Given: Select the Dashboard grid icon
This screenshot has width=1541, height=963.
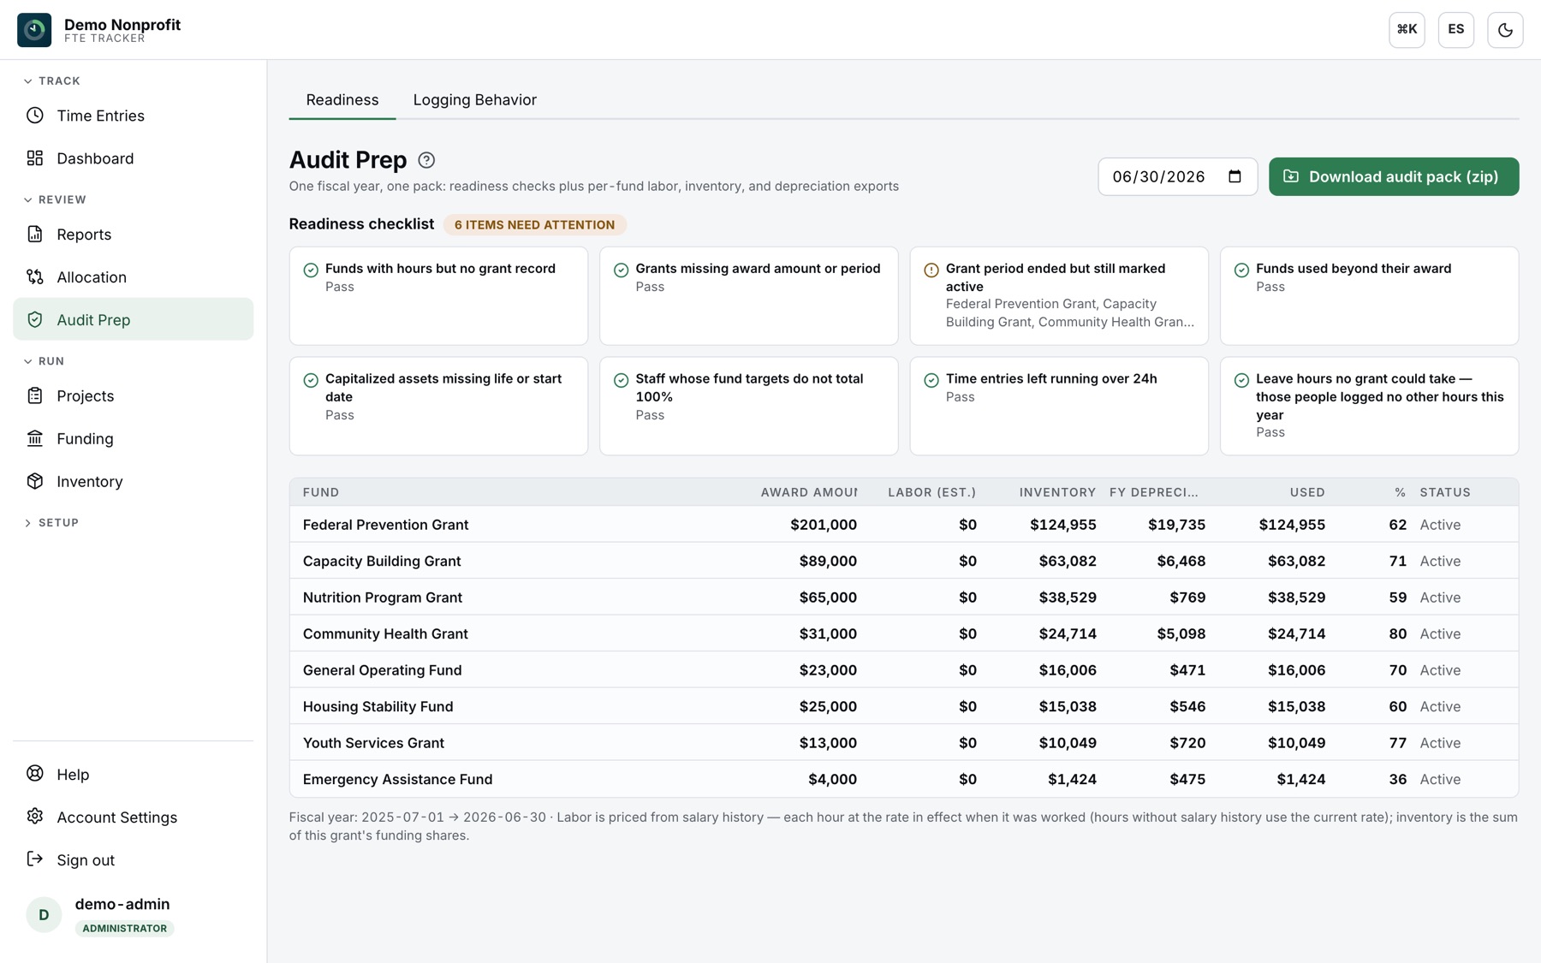Looking at the screenshot, I should click(x=35, y=158).
